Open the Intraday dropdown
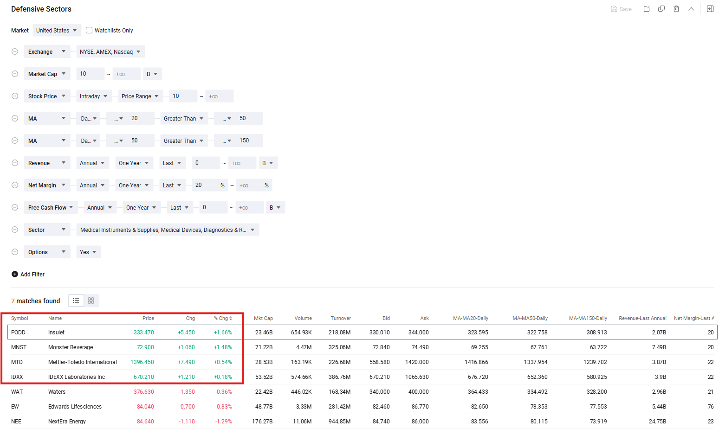The width and height of the screenshot is (719, 435). tap(94, 96)
